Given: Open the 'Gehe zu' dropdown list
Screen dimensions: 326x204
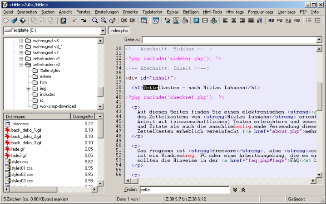Looking at the screenshot, I should click(319, 40).
